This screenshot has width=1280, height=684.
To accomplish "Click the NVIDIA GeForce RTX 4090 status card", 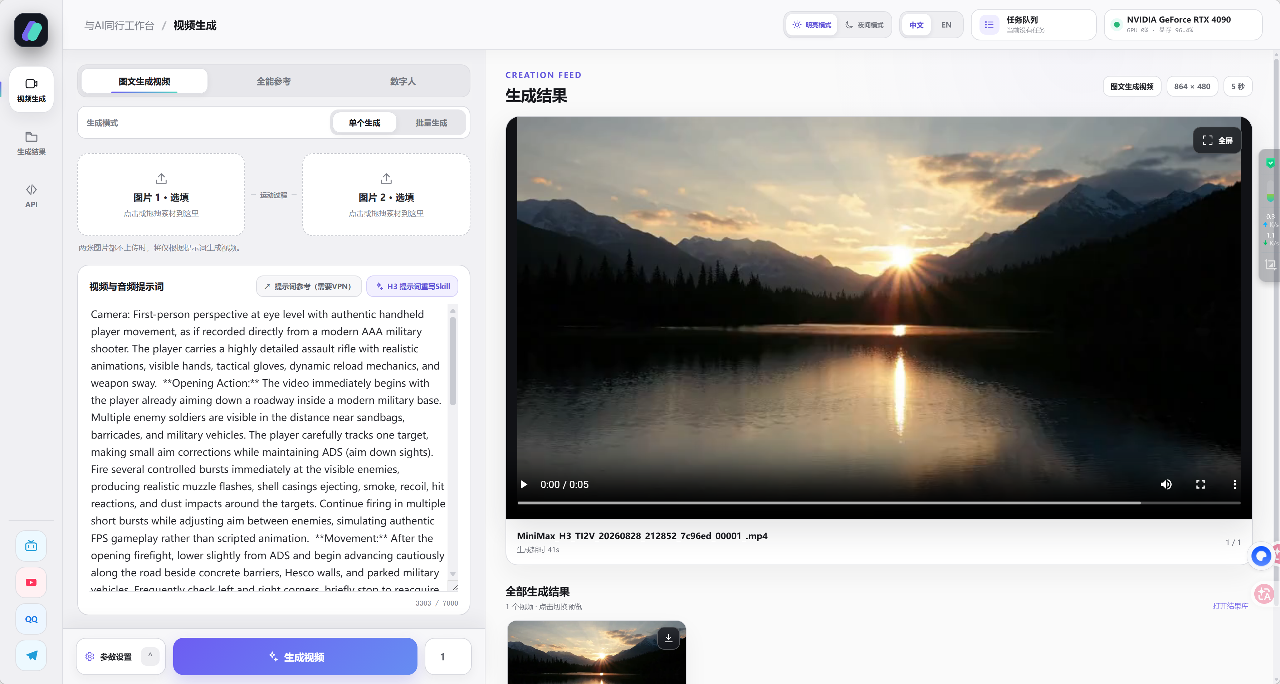I will 1183,24.
